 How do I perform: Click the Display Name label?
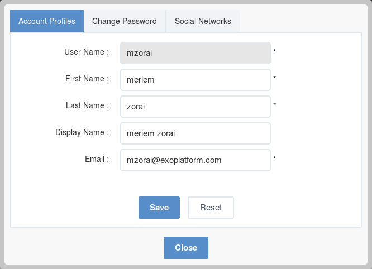tap(82, 132)
